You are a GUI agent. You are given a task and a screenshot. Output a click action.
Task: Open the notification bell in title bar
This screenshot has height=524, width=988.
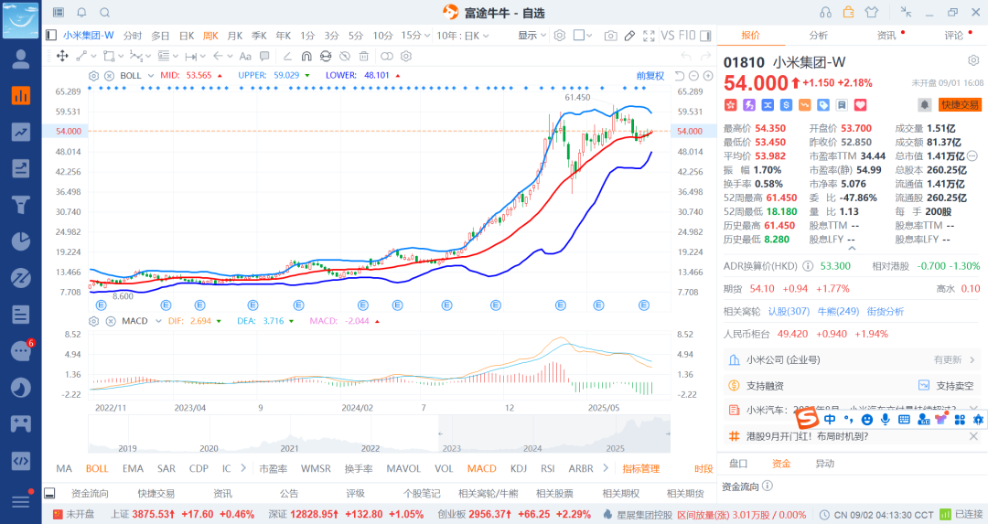pos(82,13)
